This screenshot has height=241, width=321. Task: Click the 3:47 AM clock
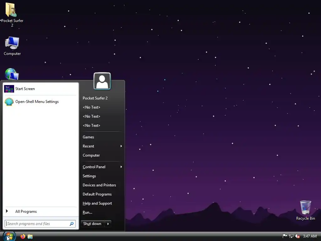coord(310,236)
